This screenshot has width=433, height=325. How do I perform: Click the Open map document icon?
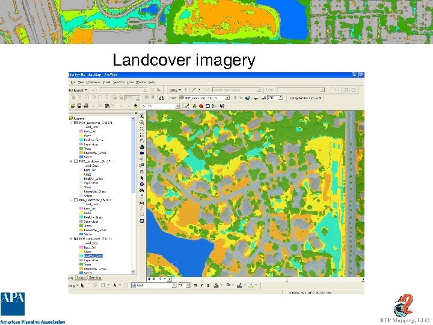coord(73,106)
